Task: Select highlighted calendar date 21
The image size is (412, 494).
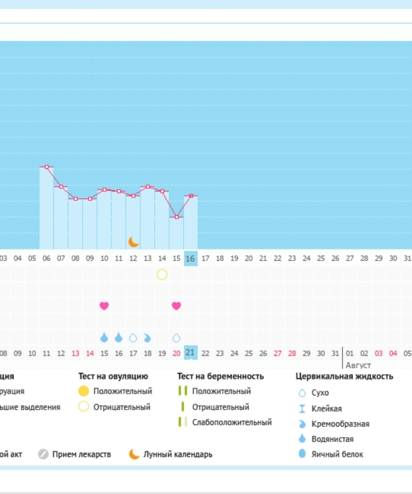Action: click(x=190, y=353)
